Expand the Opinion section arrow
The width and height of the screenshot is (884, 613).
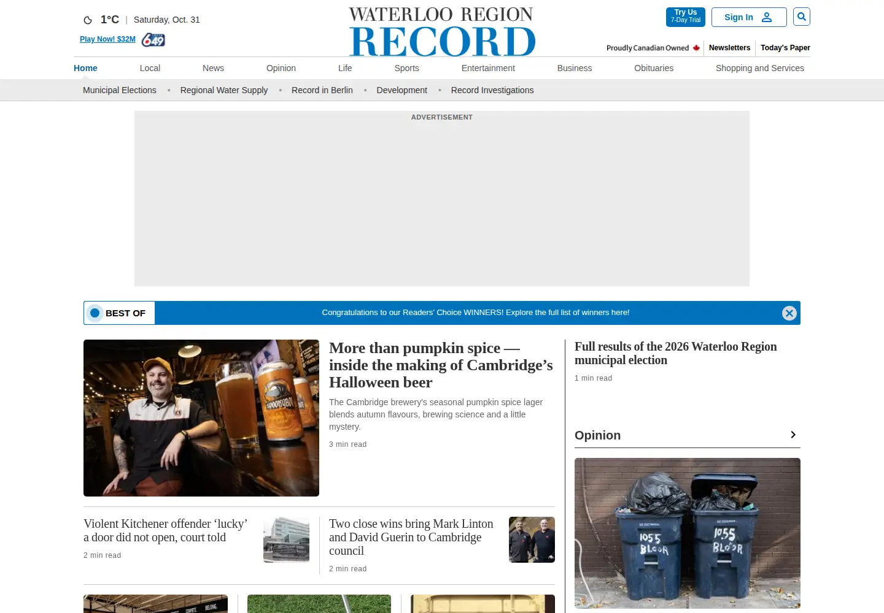tap(793, 435)
